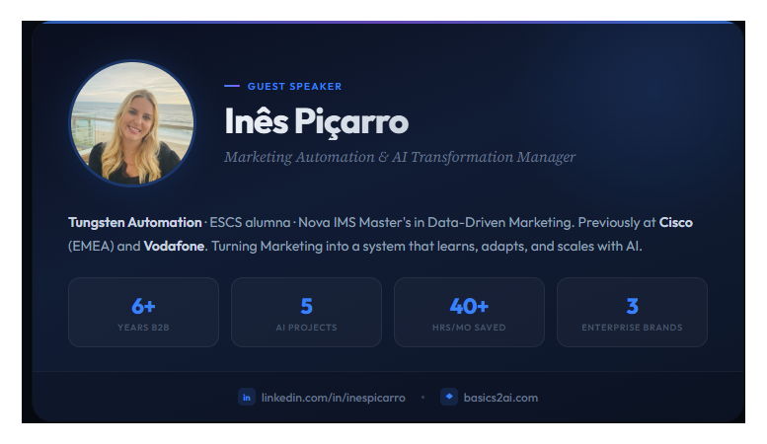Click the dot separator between footer links

(423, 398)
